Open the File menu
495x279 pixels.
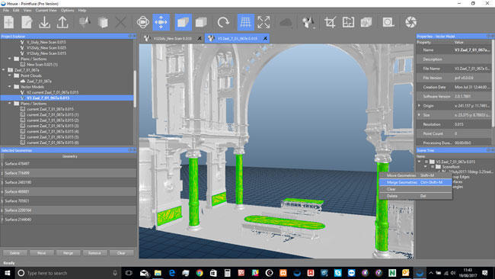5,10
